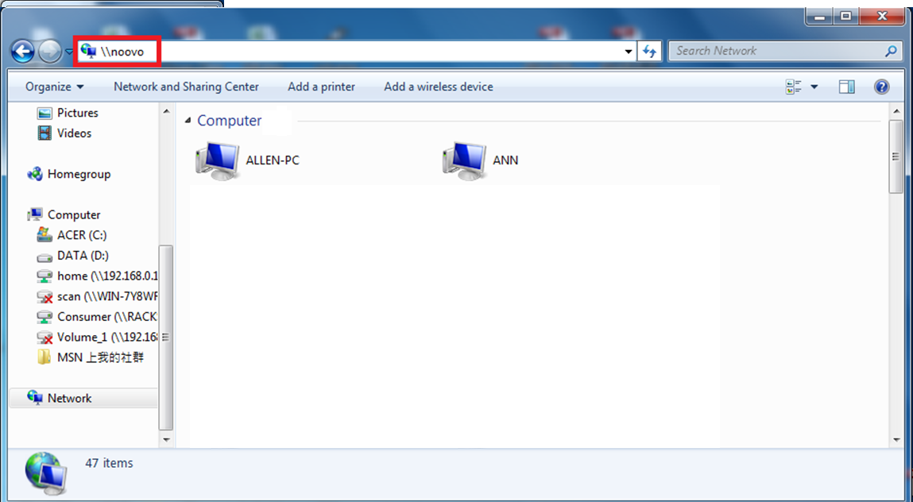Toggle the preview pane icon
The width and height of the screenshot is (913, 502).
847,87
